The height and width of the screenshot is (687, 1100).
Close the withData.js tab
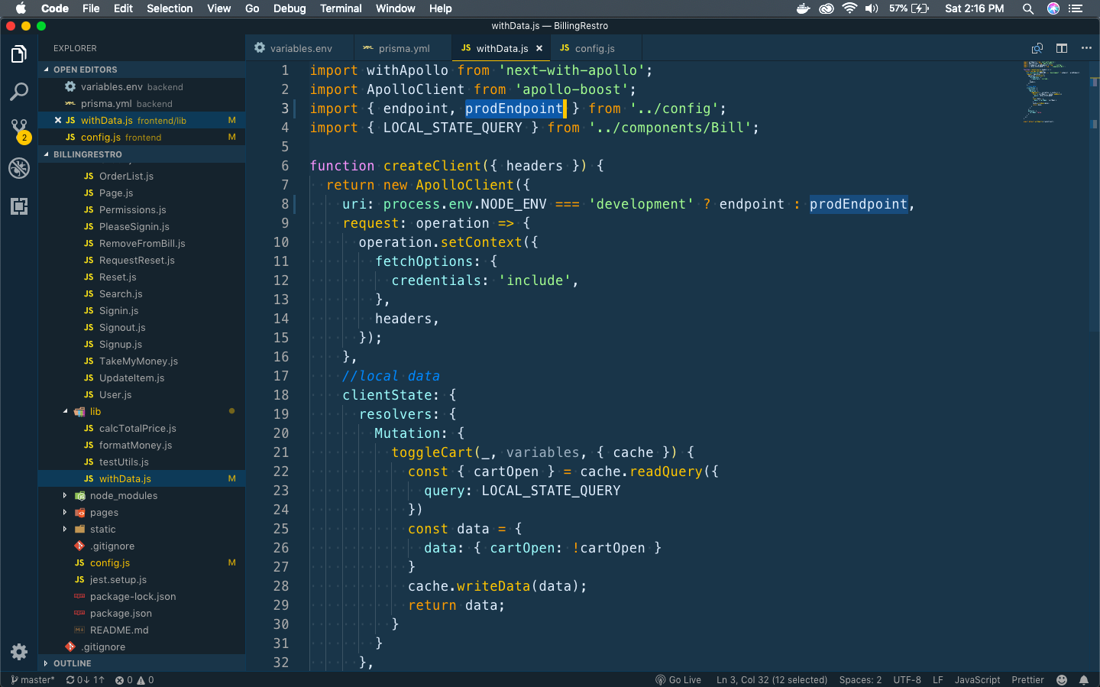click(x=539, y=48)
